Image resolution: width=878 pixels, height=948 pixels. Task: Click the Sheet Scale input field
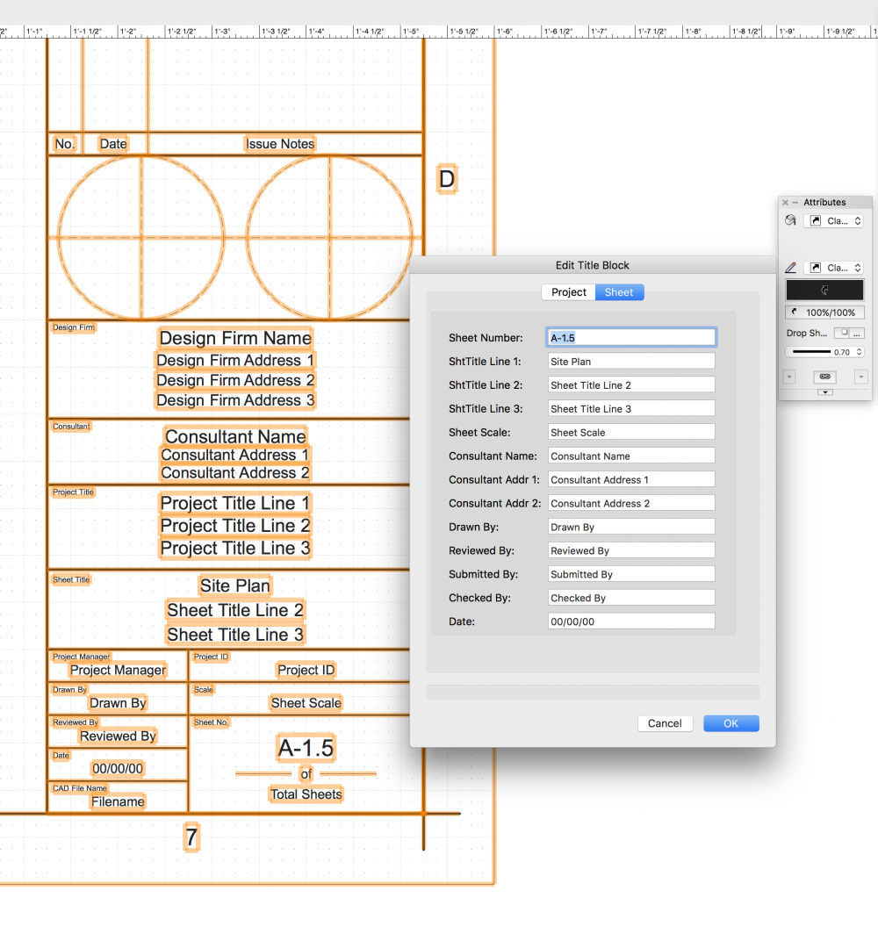(x=630, y=433)
